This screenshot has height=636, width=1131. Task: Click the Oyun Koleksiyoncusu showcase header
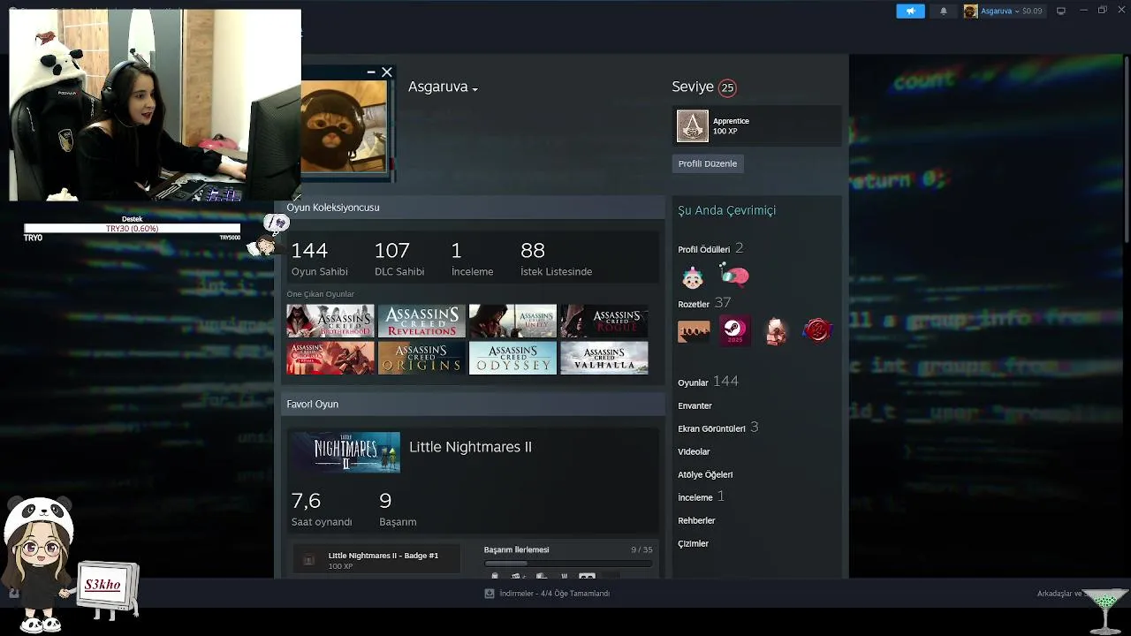pyautogui.click(x=473, y=208)
